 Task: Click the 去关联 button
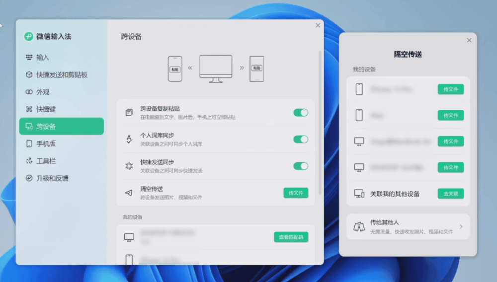pyautogui.click(x=451, y=194)
